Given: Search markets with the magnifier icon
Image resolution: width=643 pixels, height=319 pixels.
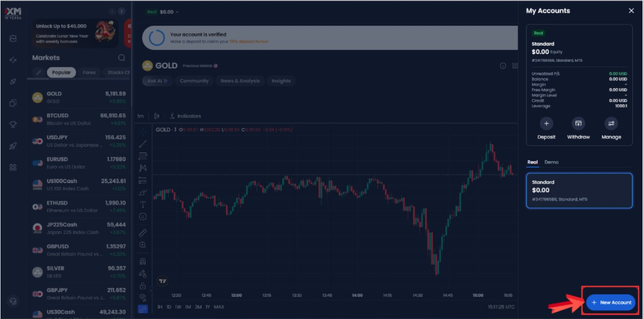Looking at the screenshot, I should [122, 57].
